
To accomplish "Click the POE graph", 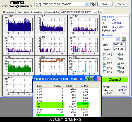I will coord(83,66).
